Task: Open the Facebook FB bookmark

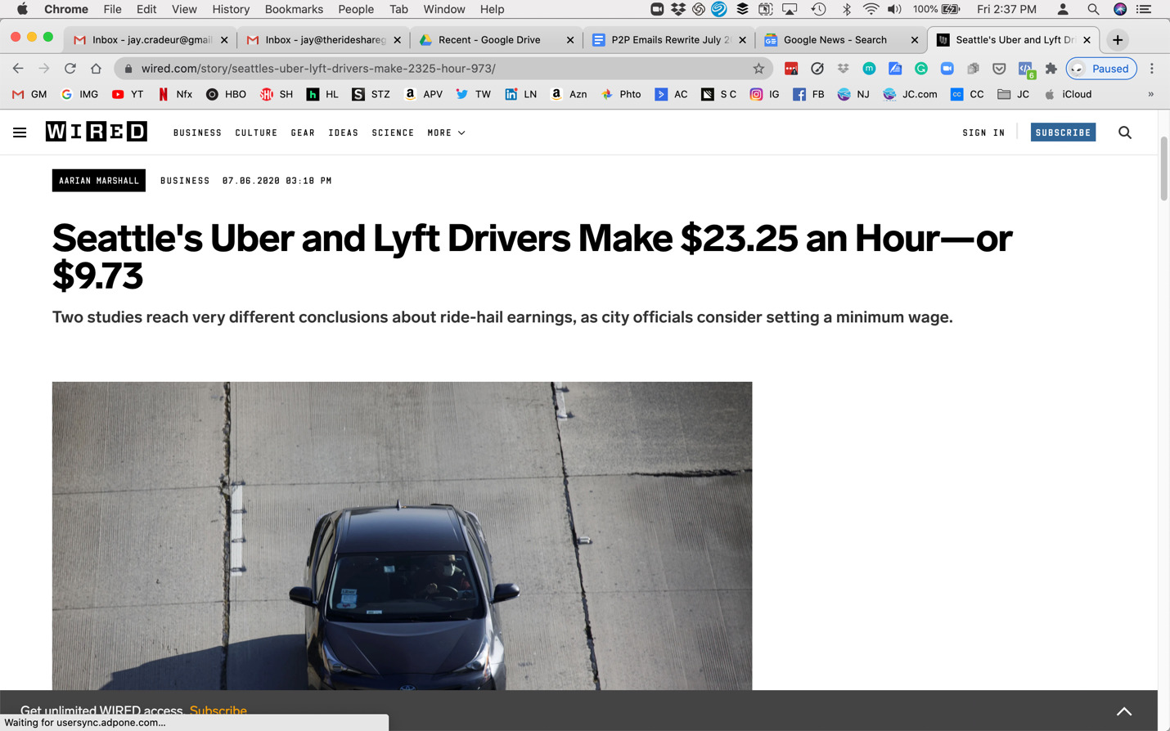Action: [x=808, y=94]
